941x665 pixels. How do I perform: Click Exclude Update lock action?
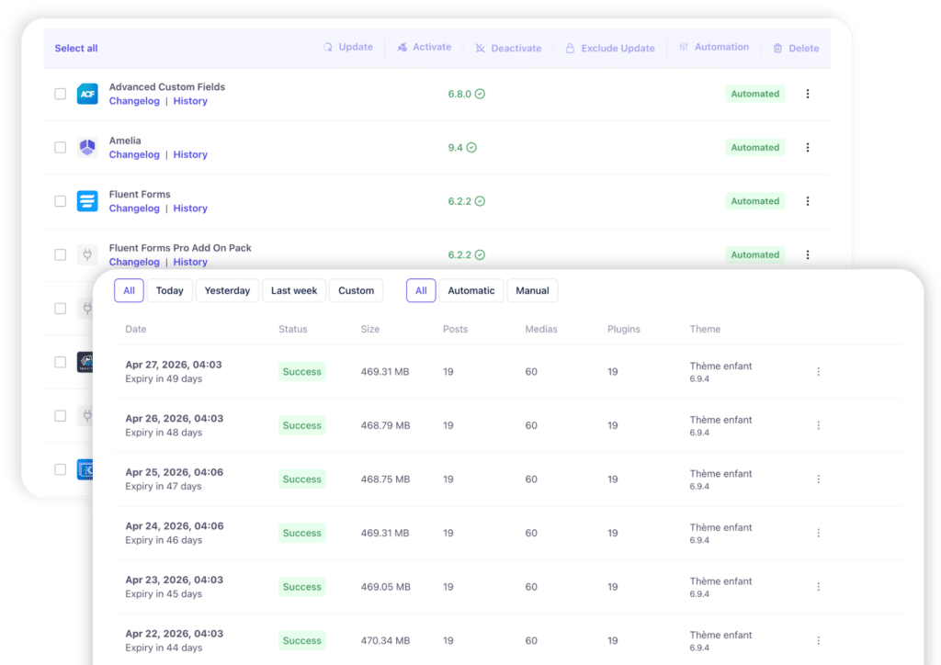point(610,48)
